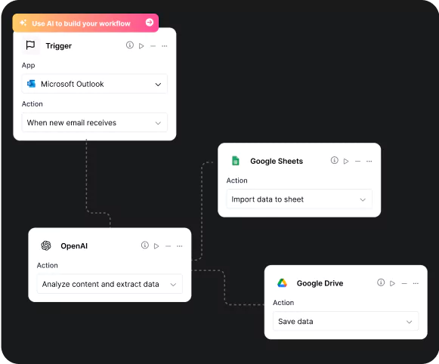
Task: Run the Google Sheets step
Action: [346, 161]
